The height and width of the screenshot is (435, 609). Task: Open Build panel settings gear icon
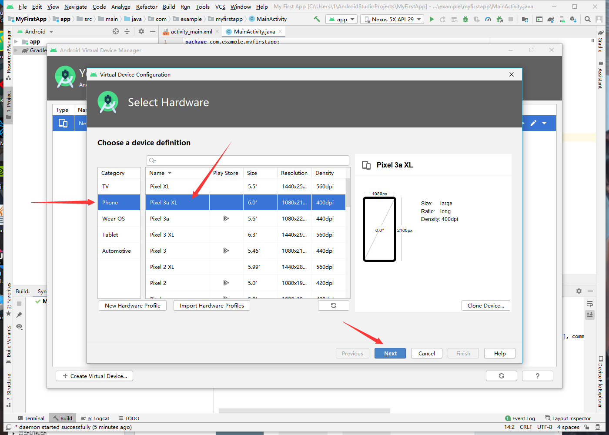[579, 291]
